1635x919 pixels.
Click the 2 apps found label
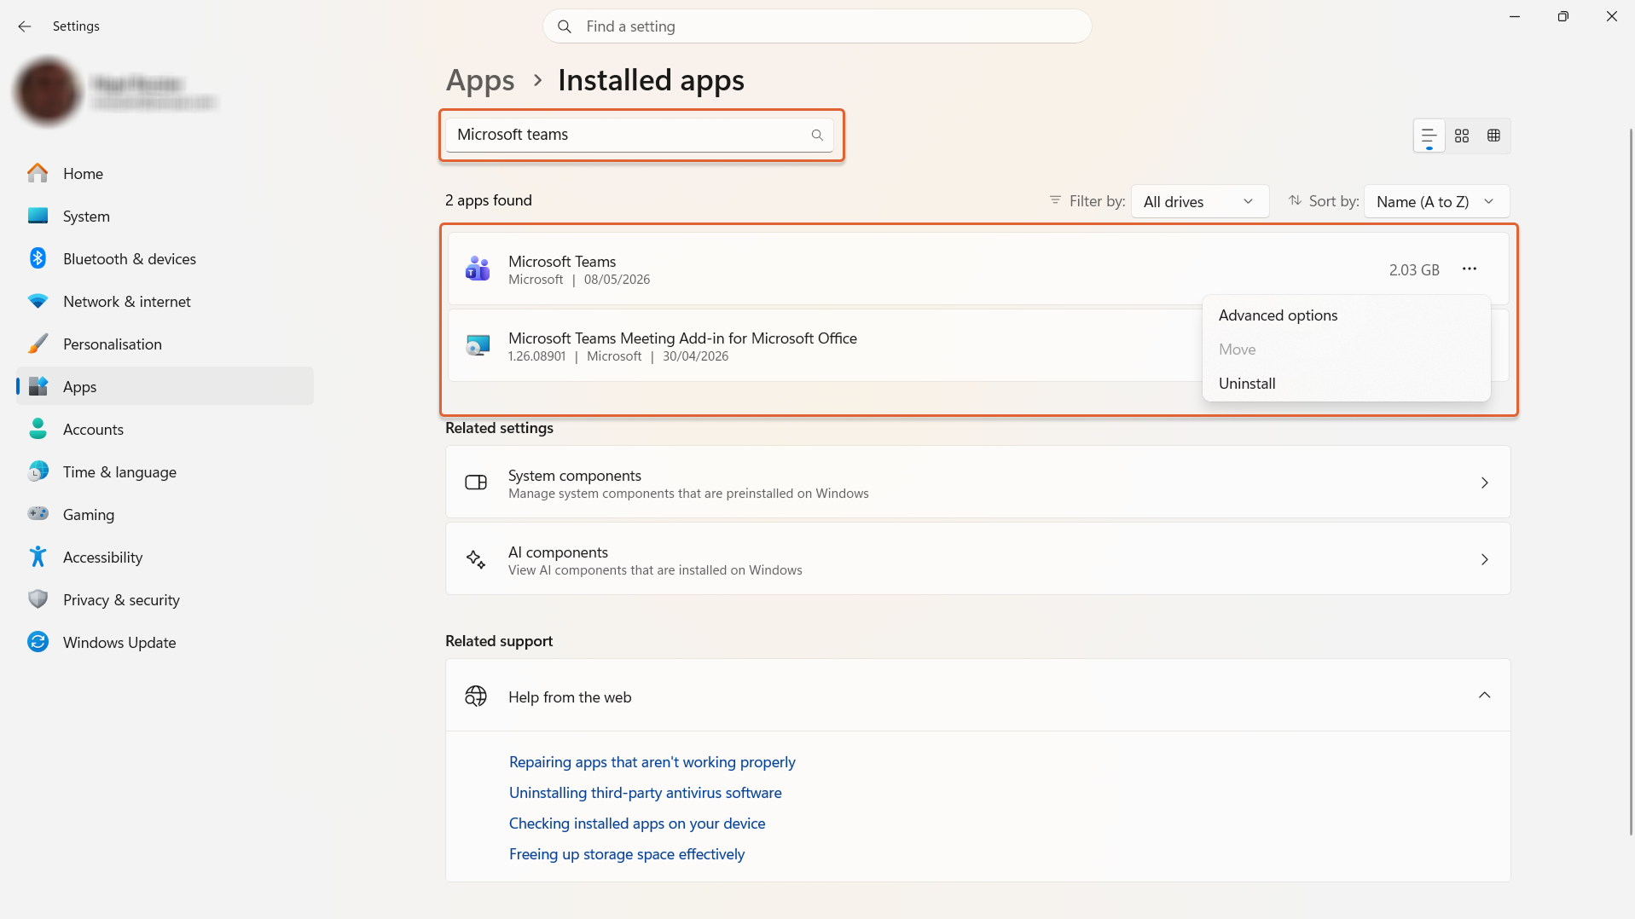(488, 200)
